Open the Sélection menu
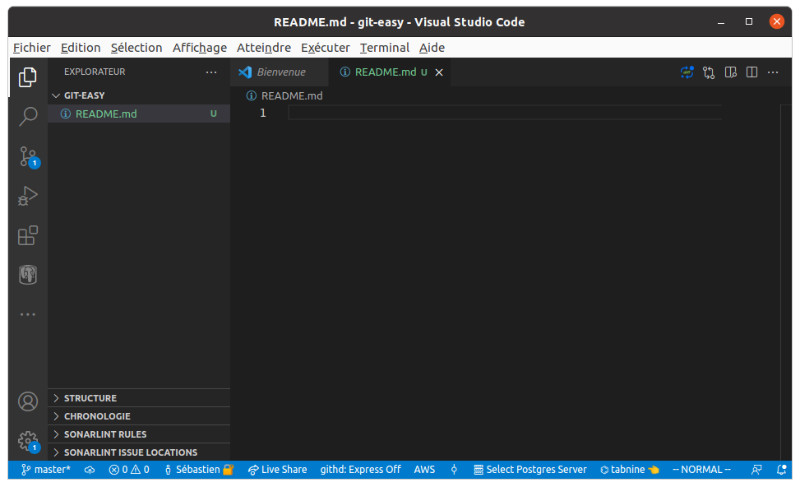 136,48
